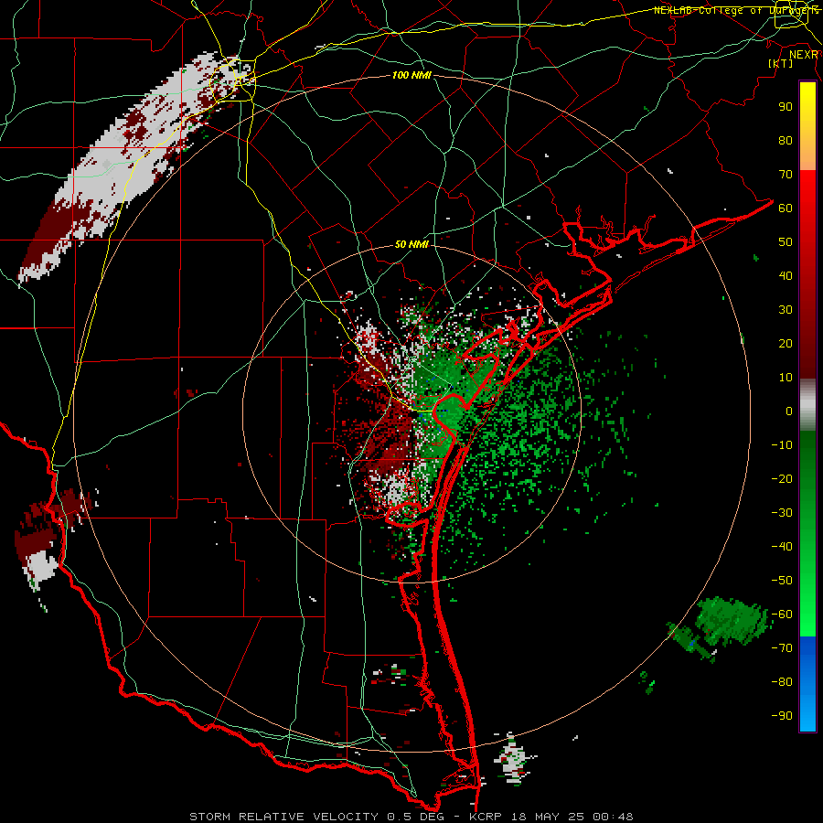
Task: Click the blue bottom segment of the color bar
Action: [x=807, y=684]
